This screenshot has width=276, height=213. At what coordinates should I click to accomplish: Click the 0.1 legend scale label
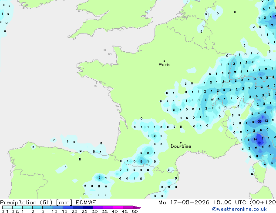(5, 211)
